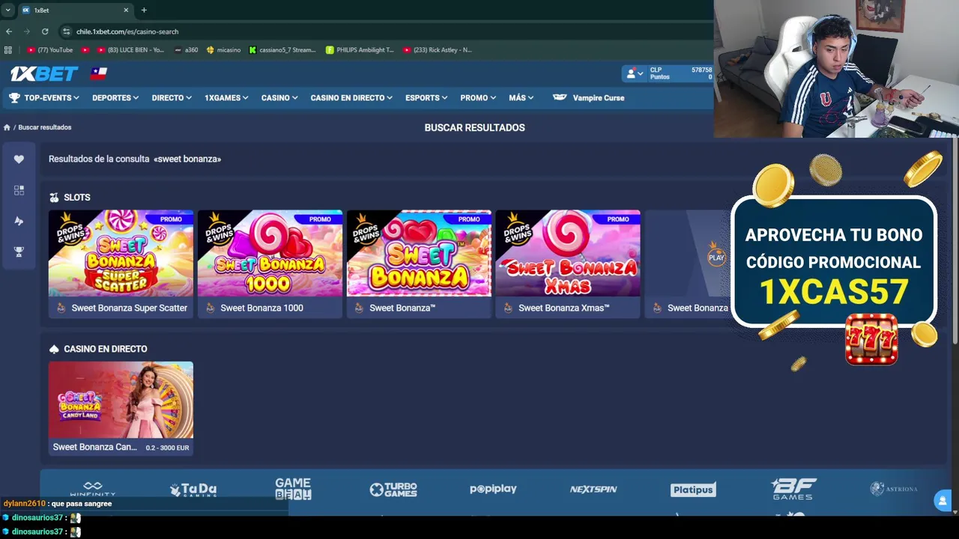Click the TaDa Gaming provider logo
This screenshot has height=539, width=959.
(193, 490)
